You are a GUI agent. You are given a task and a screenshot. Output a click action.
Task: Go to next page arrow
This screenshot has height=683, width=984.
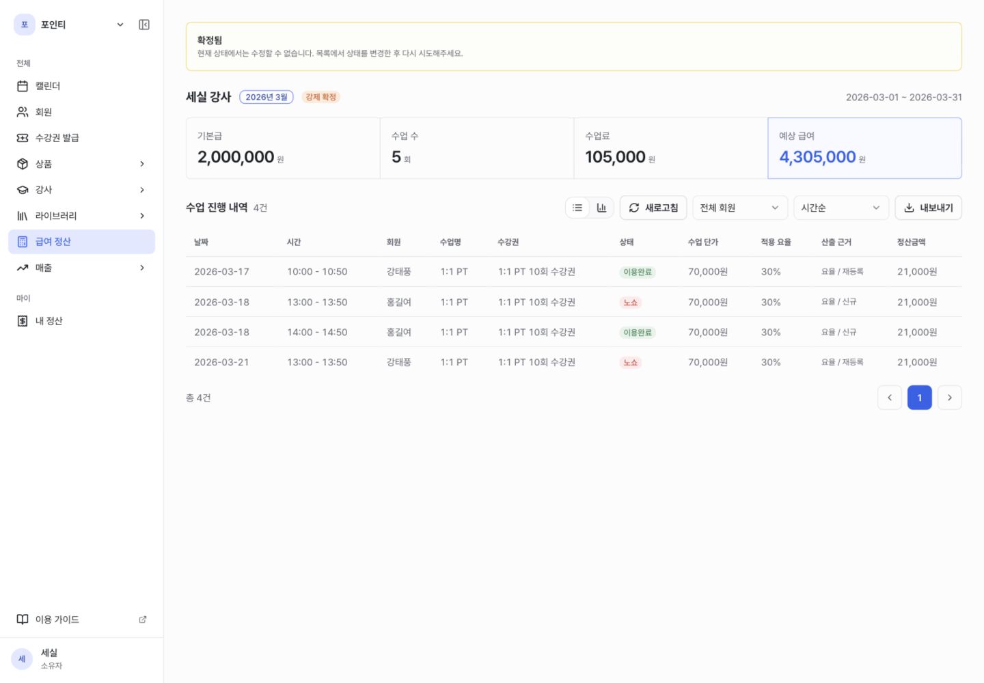pyautogui.click(x=950, y=398)
